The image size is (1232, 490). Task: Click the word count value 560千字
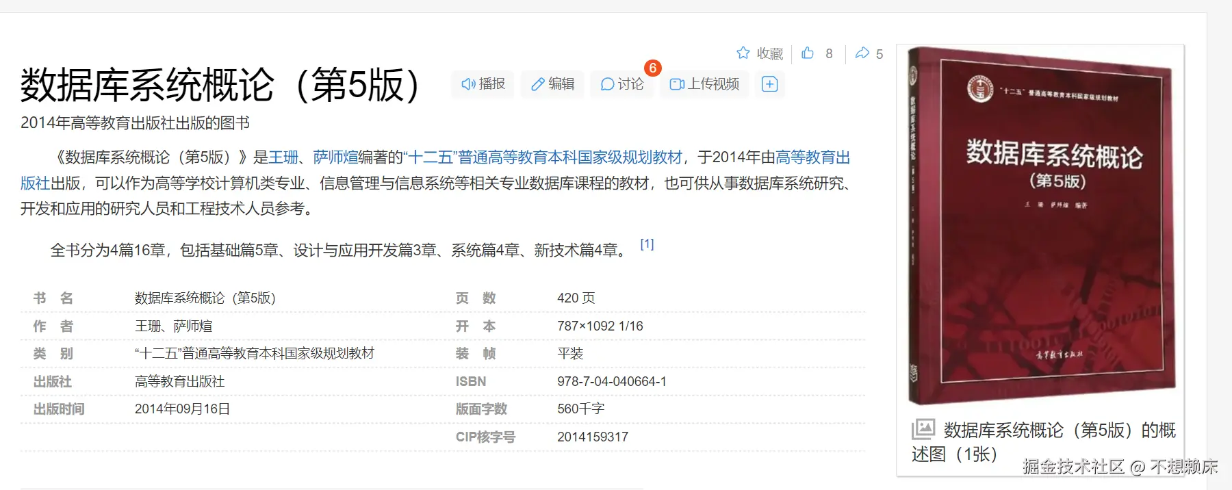click(x=580, y=409)
